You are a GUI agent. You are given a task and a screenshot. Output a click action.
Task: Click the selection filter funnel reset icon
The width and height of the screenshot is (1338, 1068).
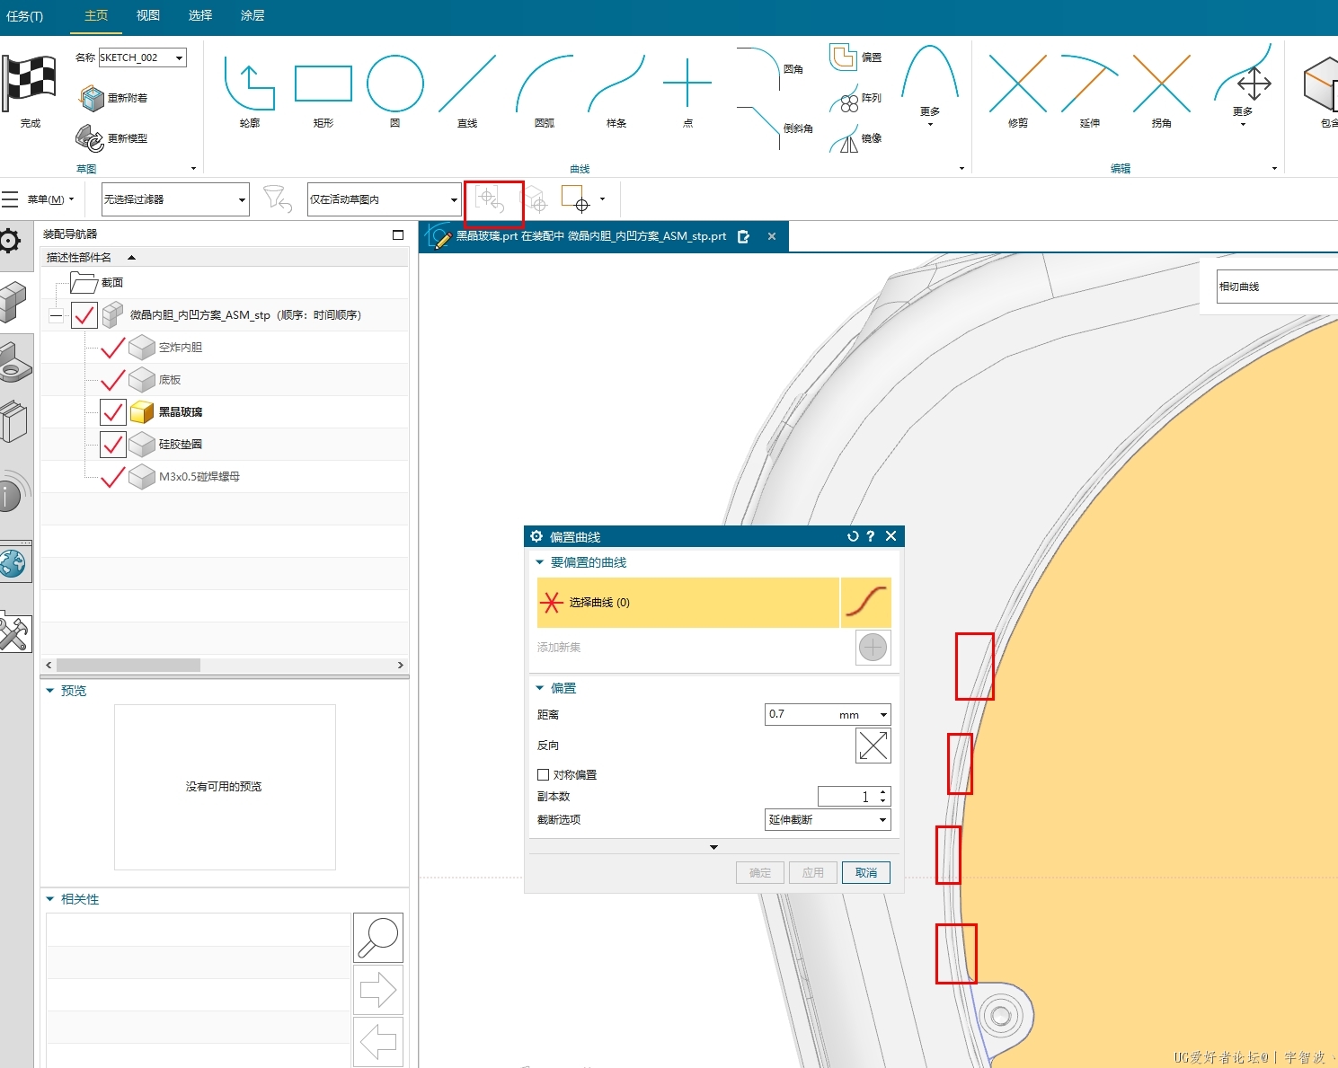coord(277,199)
